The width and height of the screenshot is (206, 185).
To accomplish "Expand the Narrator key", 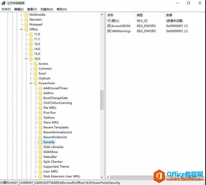I will [x=22, y=20].
